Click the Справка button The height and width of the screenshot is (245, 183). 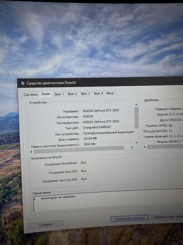(46, 225)
